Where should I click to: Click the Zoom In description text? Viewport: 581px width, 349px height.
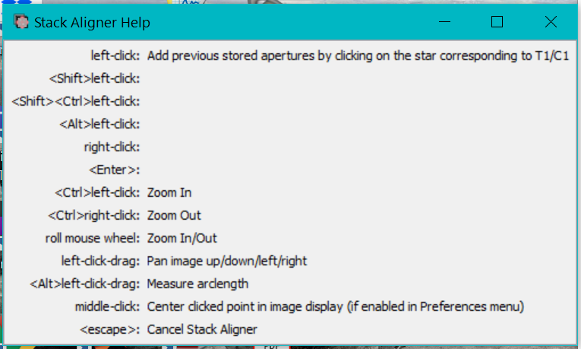click(x=169, y=192)
